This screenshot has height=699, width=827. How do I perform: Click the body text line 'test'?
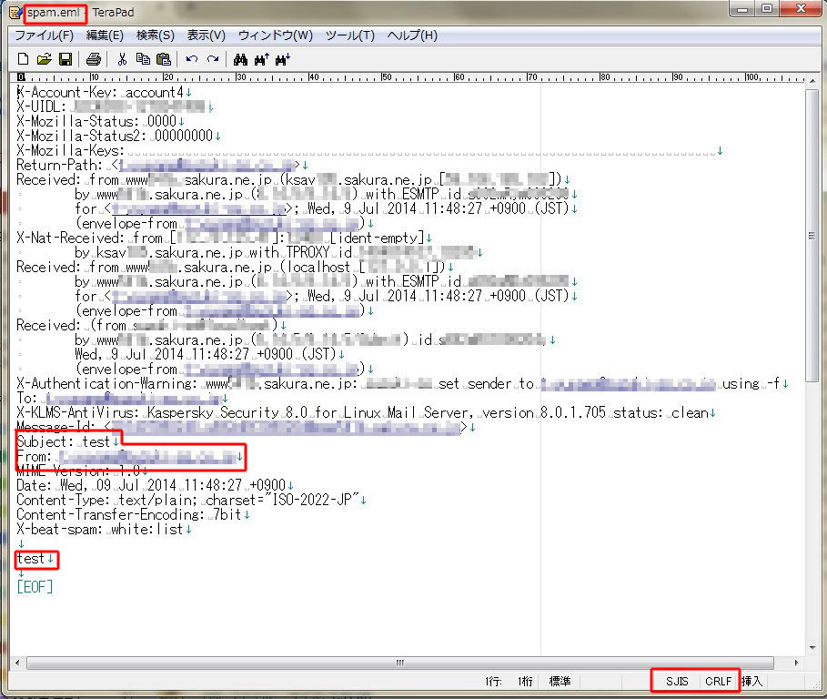point(35,558)
